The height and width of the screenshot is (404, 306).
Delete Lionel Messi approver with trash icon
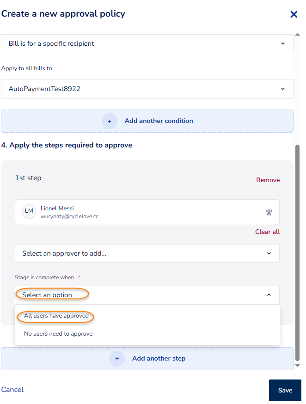(x=269, y=212)
